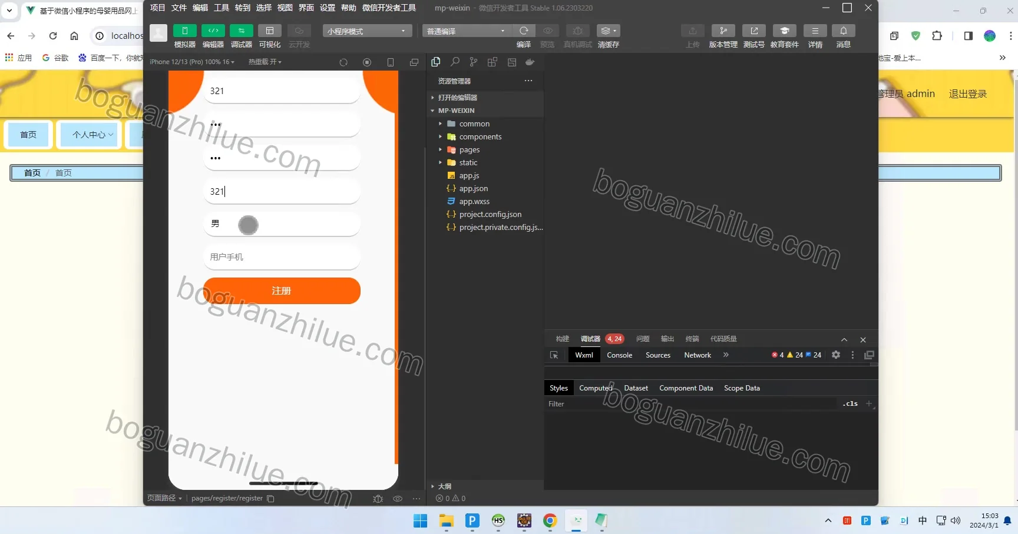Click the 首页 button in browser page
This screenshot has height=534, width=1018.
point(28,135)
